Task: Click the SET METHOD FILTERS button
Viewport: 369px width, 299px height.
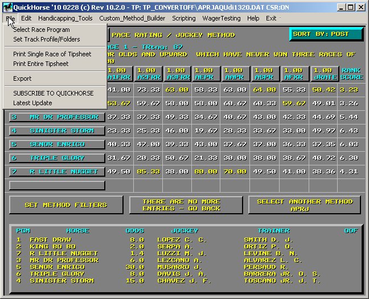Action: pos(66,205)
